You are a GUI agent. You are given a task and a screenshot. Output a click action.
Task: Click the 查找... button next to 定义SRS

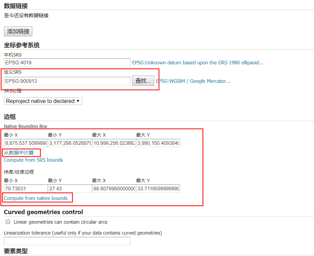143,80
